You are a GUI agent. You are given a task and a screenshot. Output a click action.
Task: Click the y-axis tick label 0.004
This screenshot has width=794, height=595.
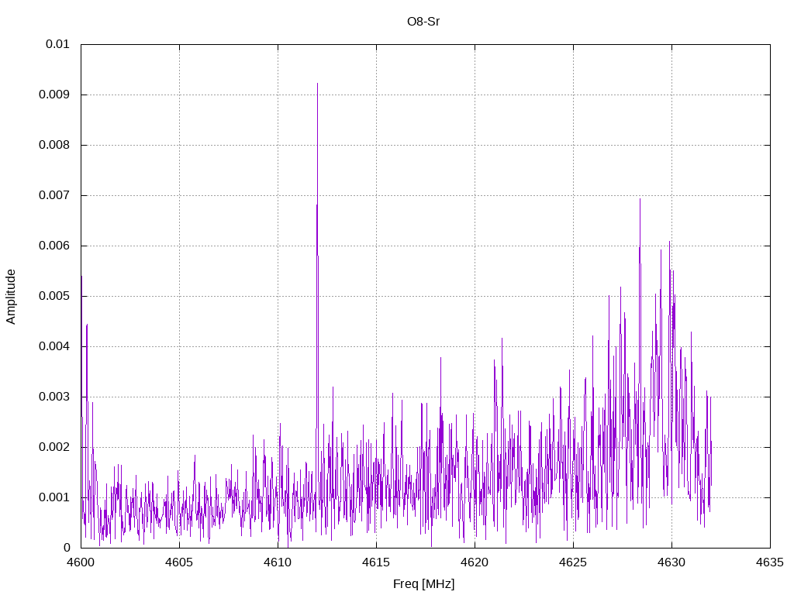(x=54, y=346)
